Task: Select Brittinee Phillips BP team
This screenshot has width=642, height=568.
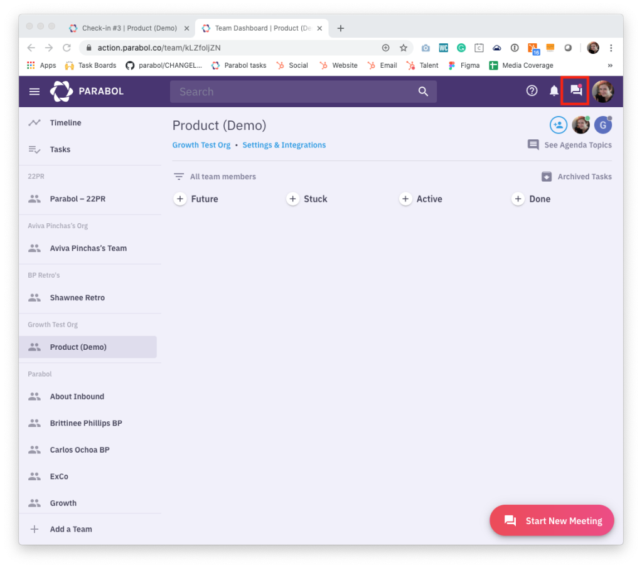Action: point(88,423)
